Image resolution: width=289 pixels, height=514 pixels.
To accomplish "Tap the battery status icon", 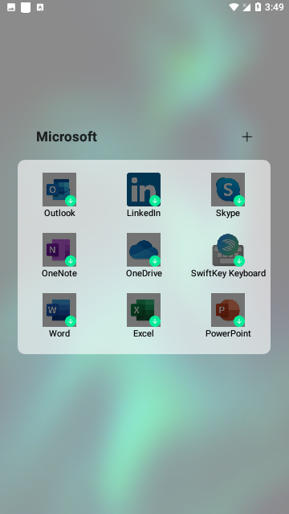I will tap(258, 7).
